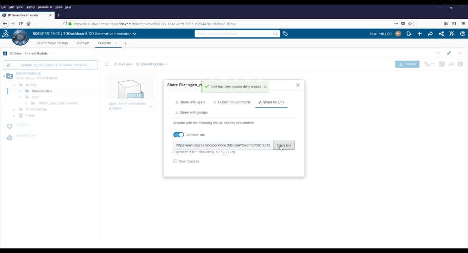Open the browser Bookmarks menu
Screen dimensions: 468x253
45,7
